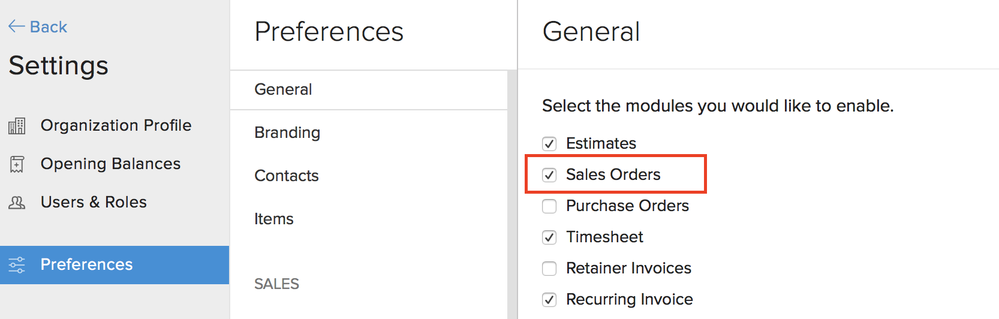Select Branding in the Preferences list
The image size is (999, 319).
coord(287,133)
